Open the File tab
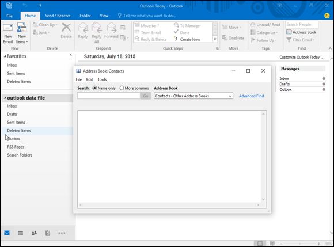334x247 pixels. (9, 16)
